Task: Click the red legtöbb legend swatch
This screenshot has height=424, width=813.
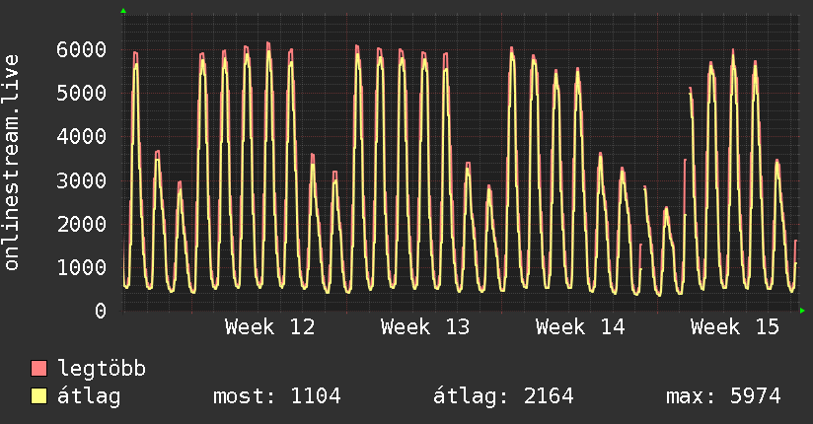Action: [x=39, y=370]
